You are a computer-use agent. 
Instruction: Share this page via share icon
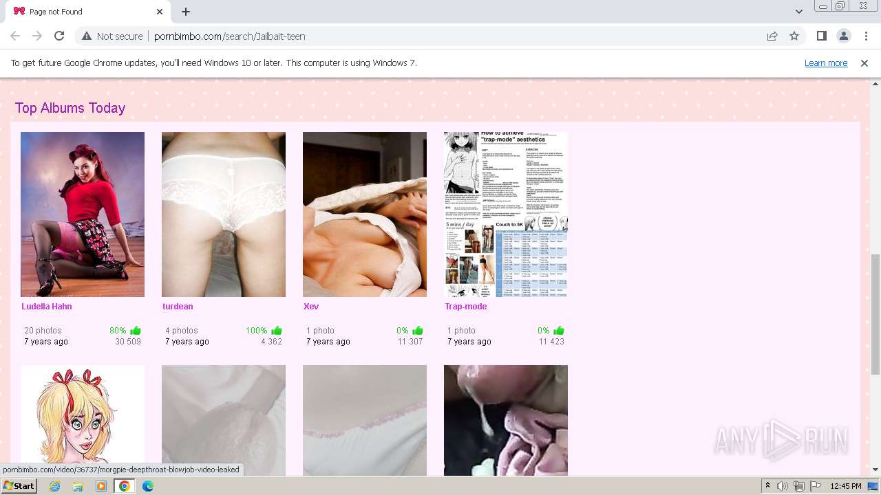[772, 36]
